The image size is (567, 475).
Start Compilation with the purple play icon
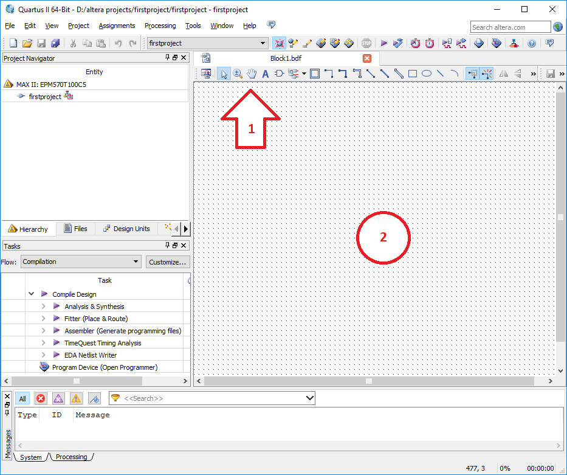[383, 43]
